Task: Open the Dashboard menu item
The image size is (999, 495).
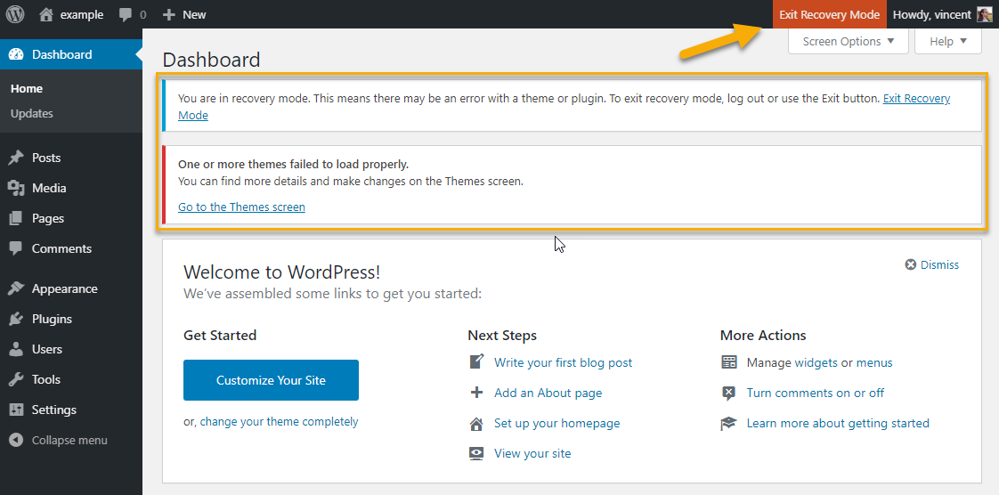Action: 71,55
